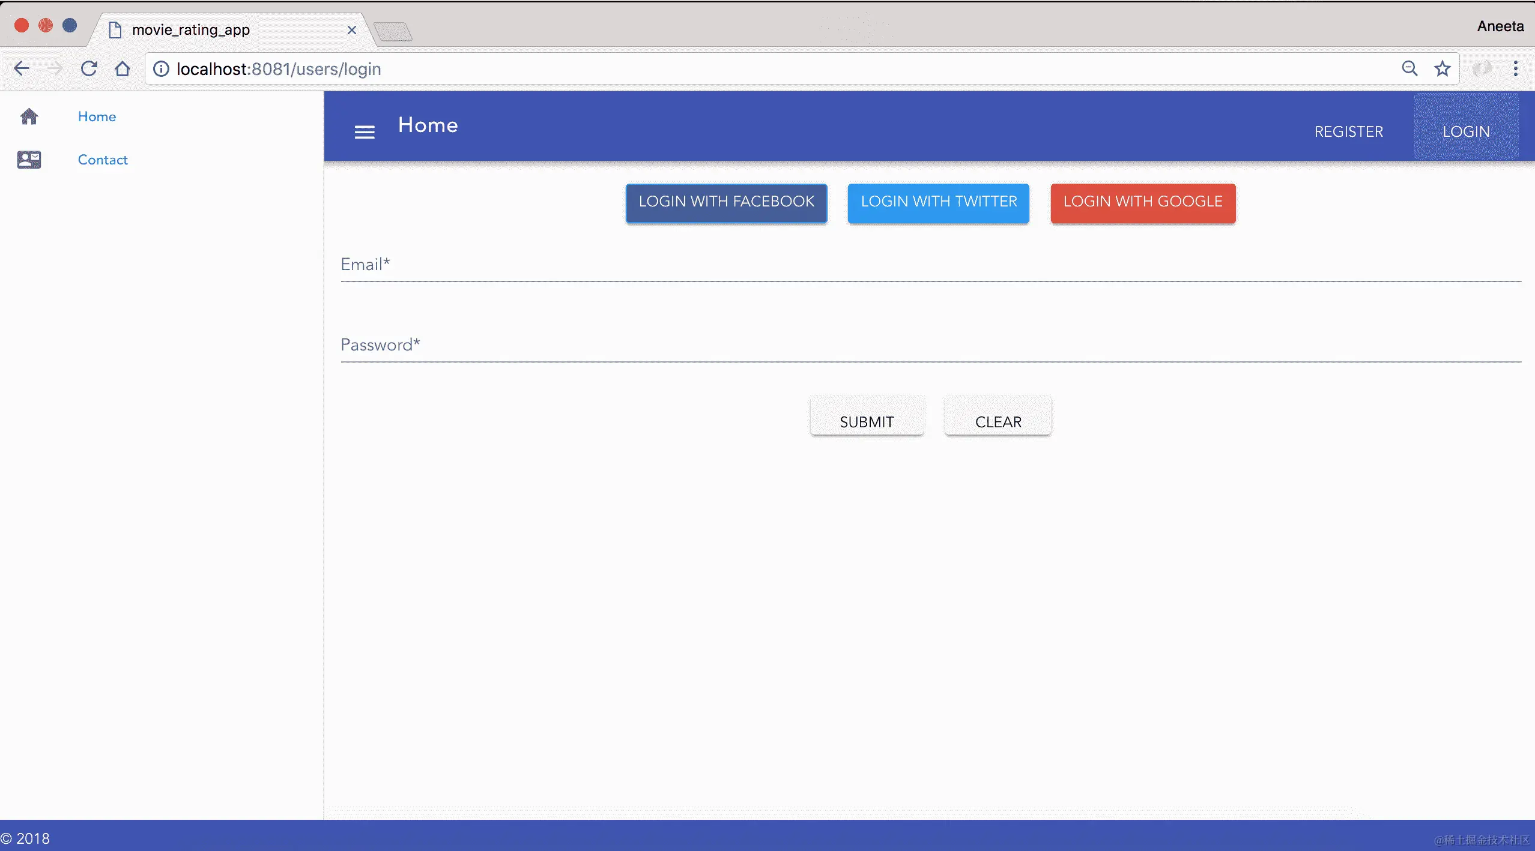Image resolution: width=1535 pixels, height=851 pixels.
Task: Click the browser back arrow
Action: pyautogui.click(x=22, y=69)
